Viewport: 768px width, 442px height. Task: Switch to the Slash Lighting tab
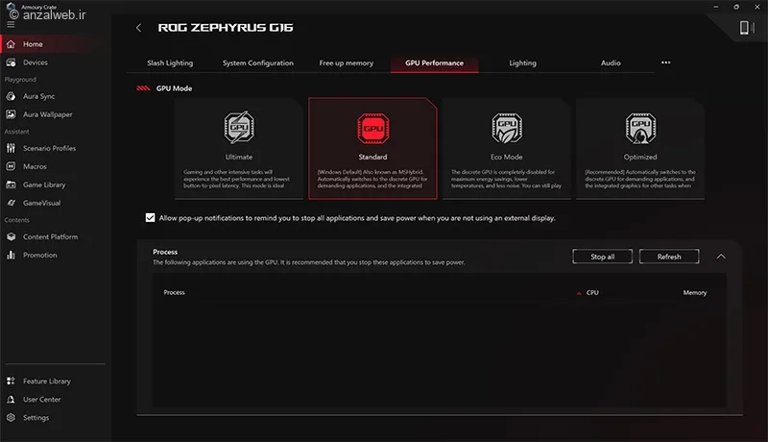tap(170, 62)
